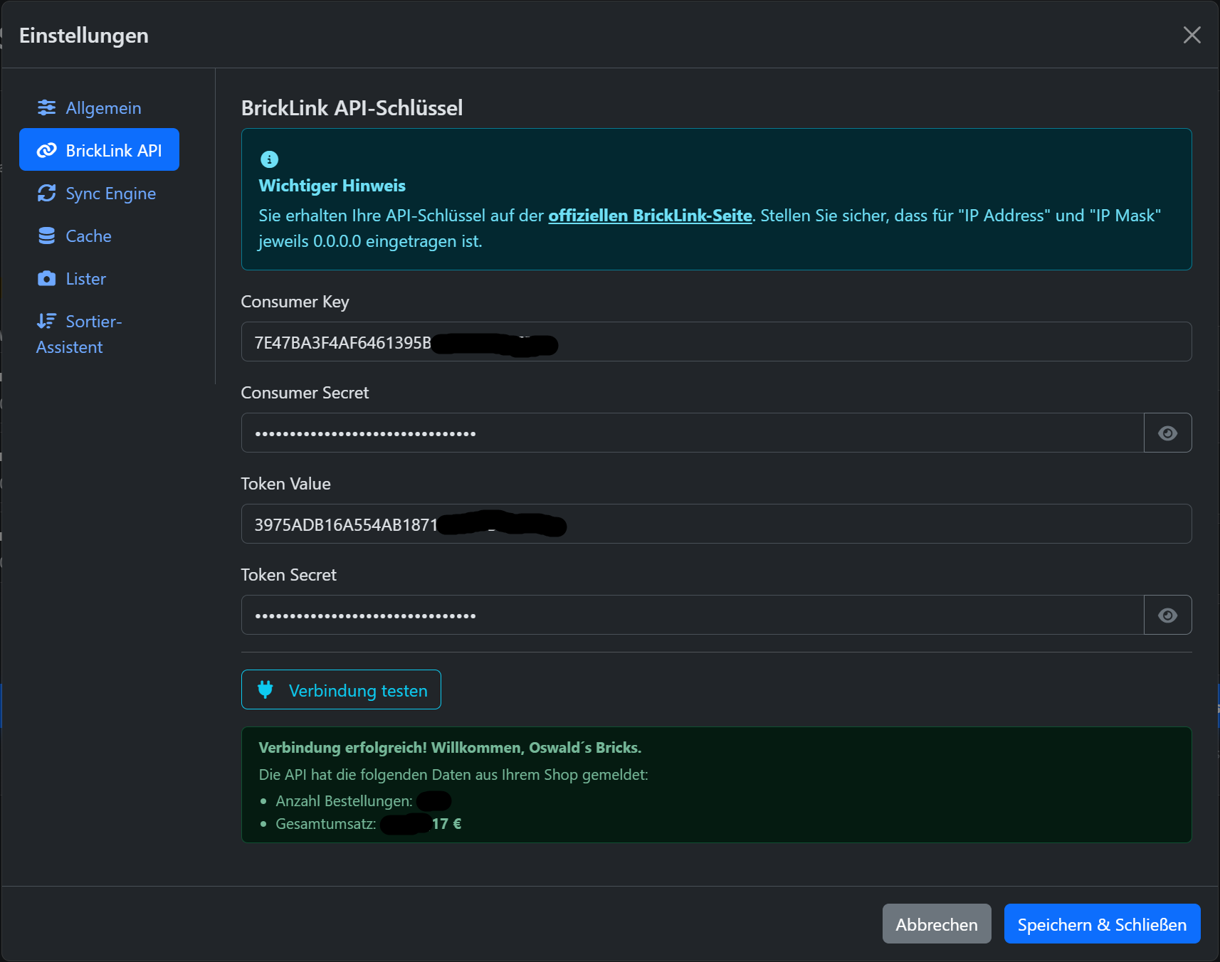Click the Sortier-Assistent sort icon
The image size is (1220, 962).
tap(46, 321)
